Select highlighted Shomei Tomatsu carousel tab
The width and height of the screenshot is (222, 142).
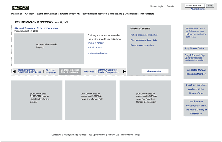click(70, 71)
